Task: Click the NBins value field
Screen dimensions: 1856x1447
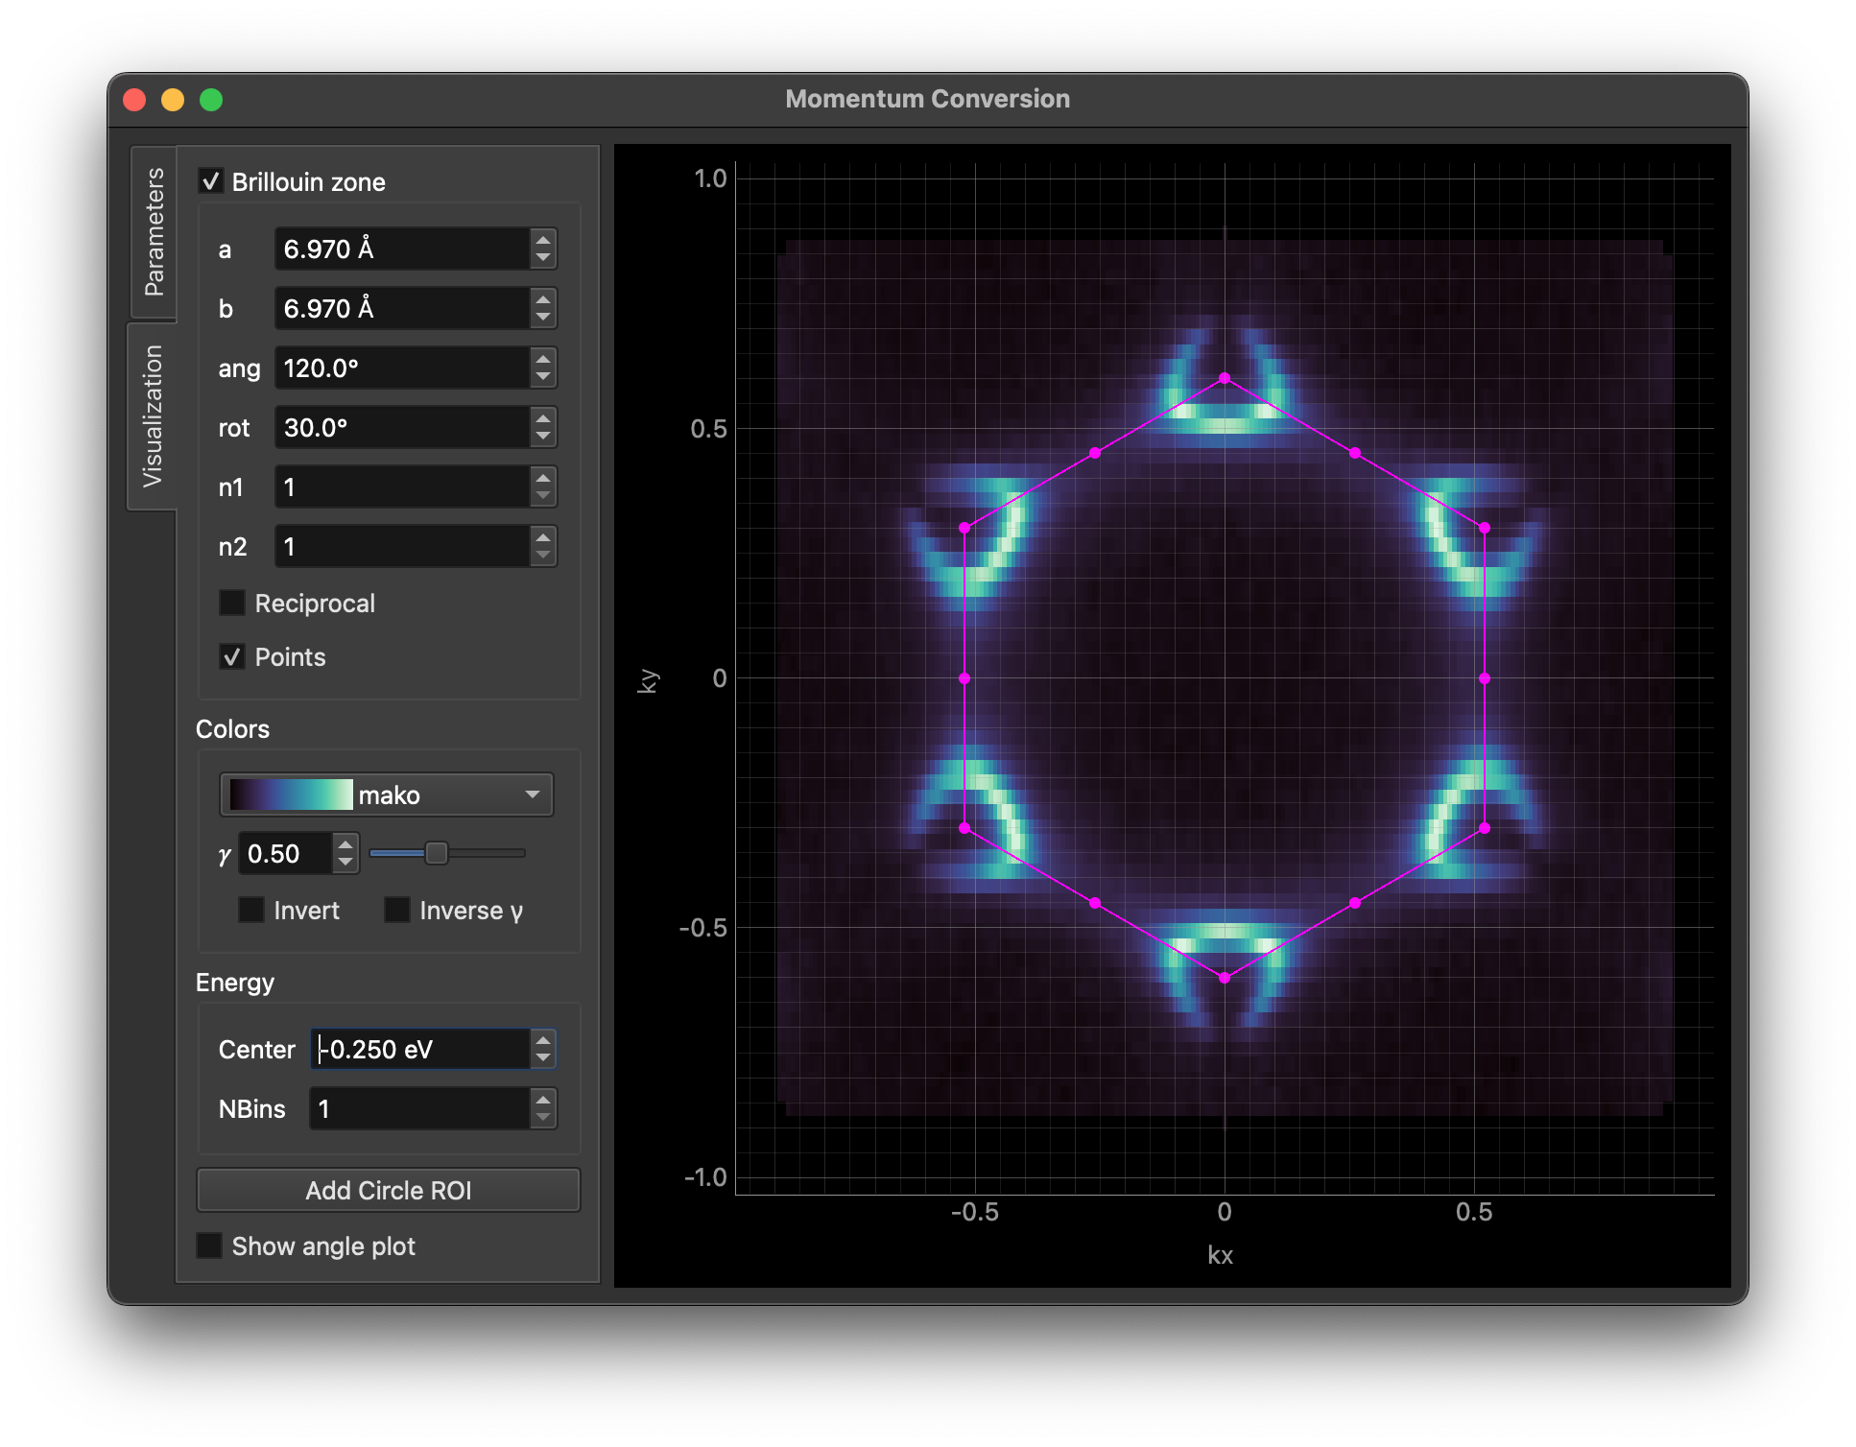Action: click(x=419, y=1108)
